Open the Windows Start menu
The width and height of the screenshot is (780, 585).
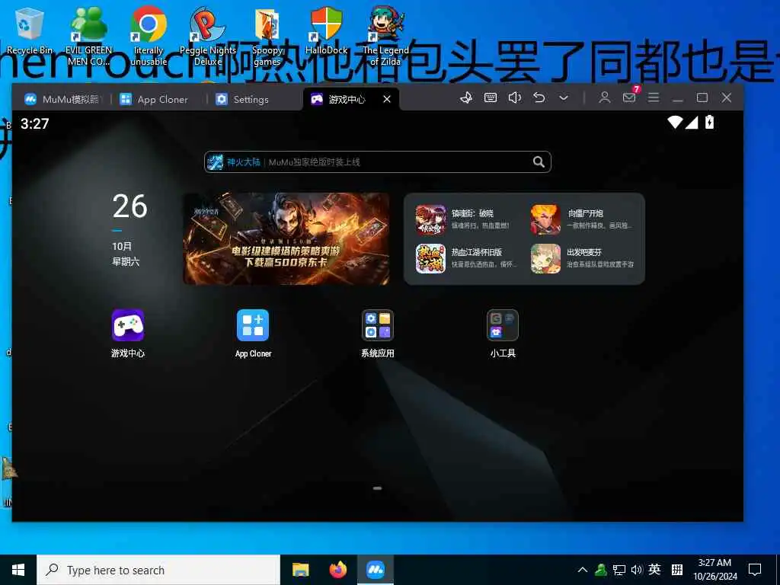coord(18,570)
